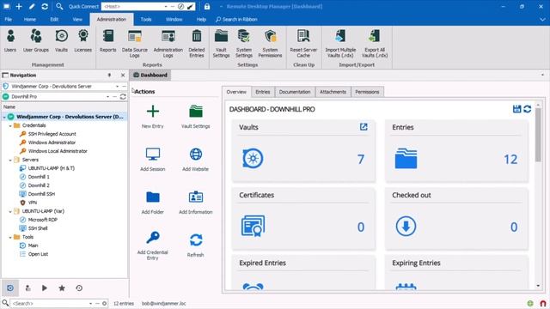Switch to the Entries dashboard tab

pyautogui.click(x=263, y=92)
